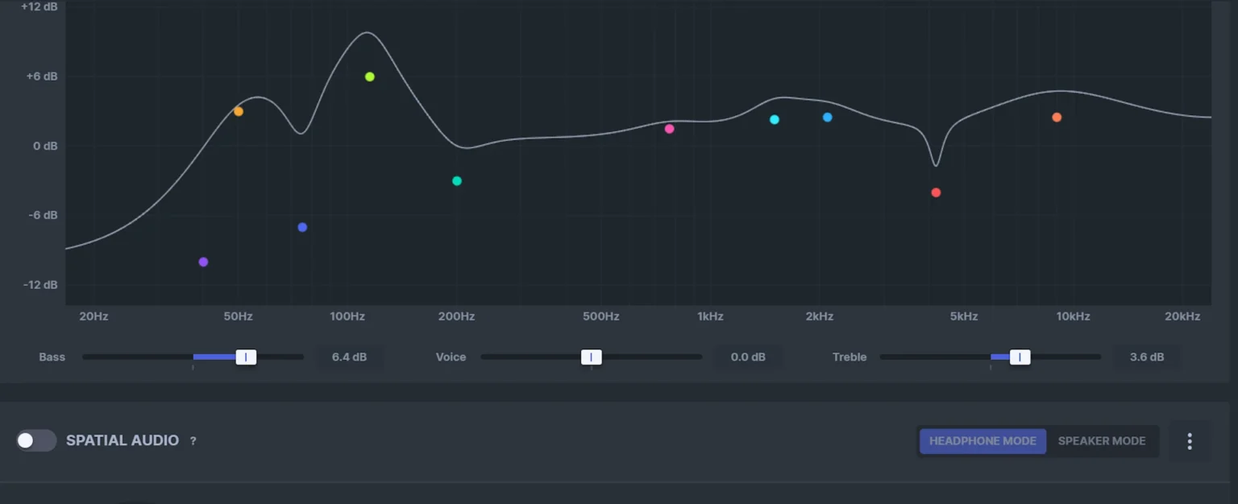Screen dimensions: 1238x504
Task: Click the Bass slider handle
Action: (x=247, y=357)
